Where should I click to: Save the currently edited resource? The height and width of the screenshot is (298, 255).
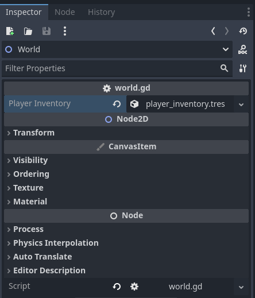pos(47,31)
